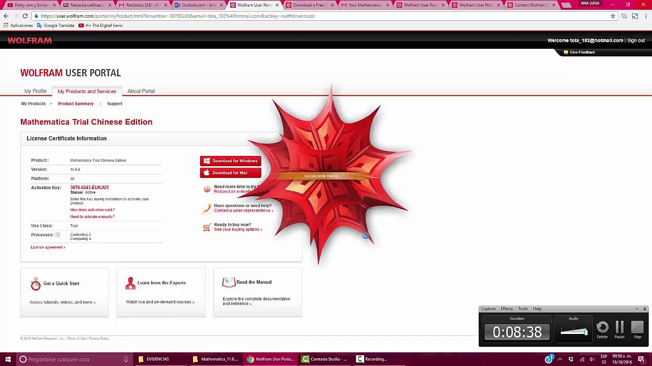Open the How does activation work link
The width and height of the screenshot is (652, 366).
92,210
